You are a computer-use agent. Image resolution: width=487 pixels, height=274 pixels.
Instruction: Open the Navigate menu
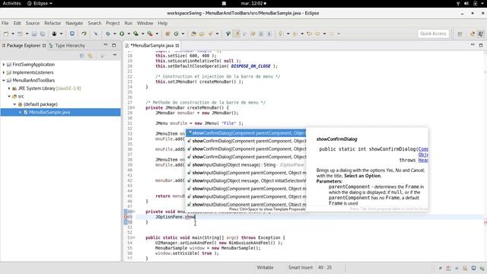tap(75, 23)
